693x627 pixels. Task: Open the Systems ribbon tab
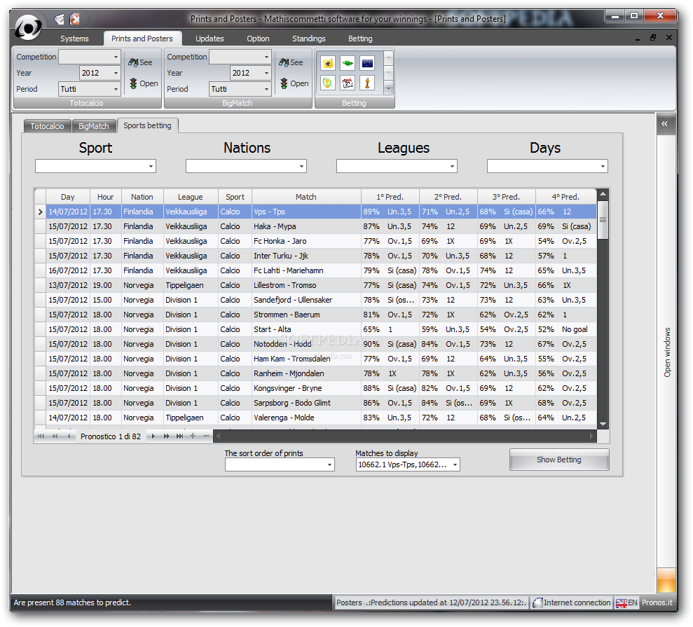pos(74,39)
